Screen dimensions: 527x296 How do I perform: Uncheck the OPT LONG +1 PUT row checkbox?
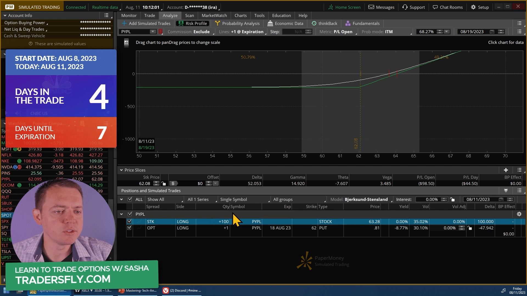coord(129,228)
